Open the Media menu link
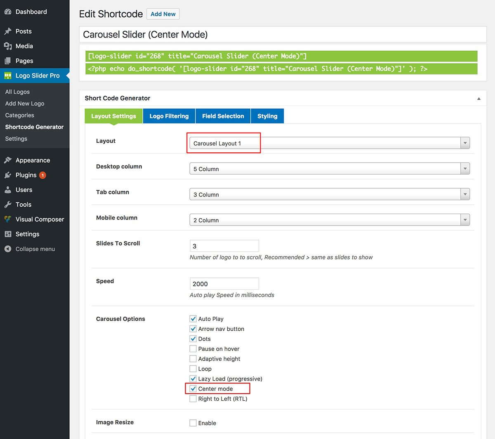Screen dimensions: 495x439 24,46
